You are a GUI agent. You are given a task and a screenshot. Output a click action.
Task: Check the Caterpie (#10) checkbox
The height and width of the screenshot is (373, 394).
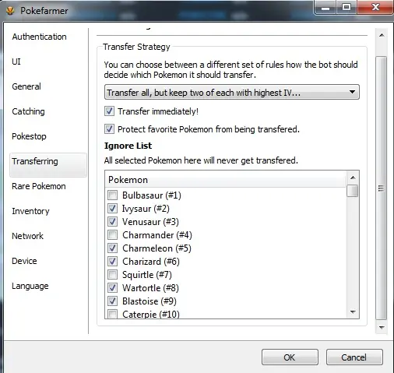click(112, 314)
